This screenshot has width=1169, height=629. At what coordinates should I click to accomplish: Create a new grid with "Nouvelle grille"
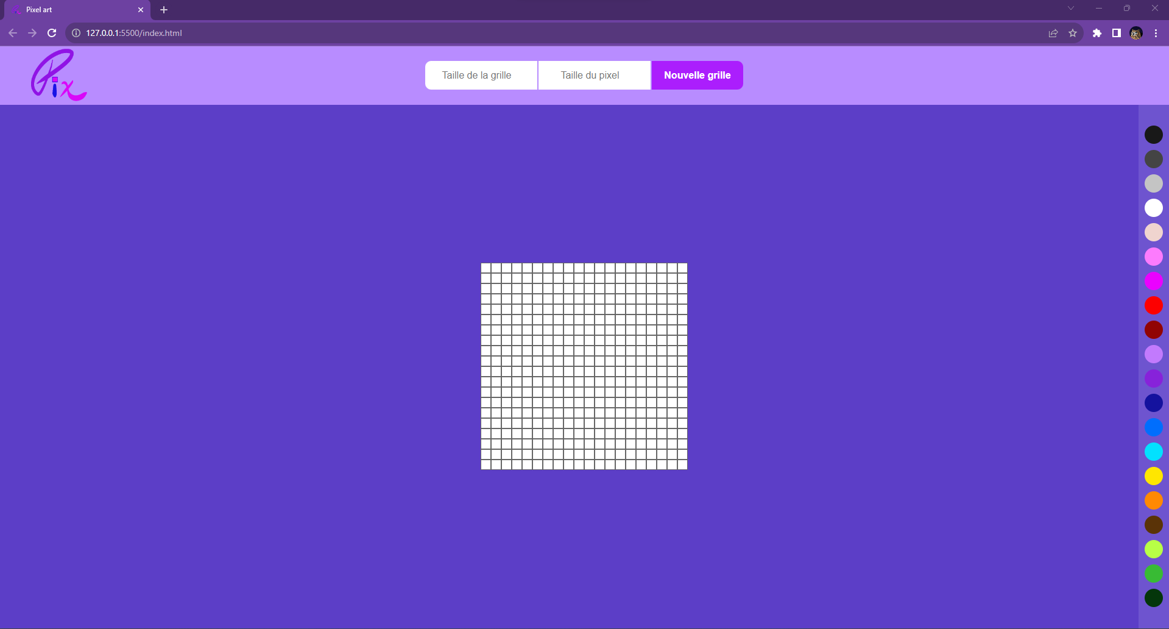[697, 75]
